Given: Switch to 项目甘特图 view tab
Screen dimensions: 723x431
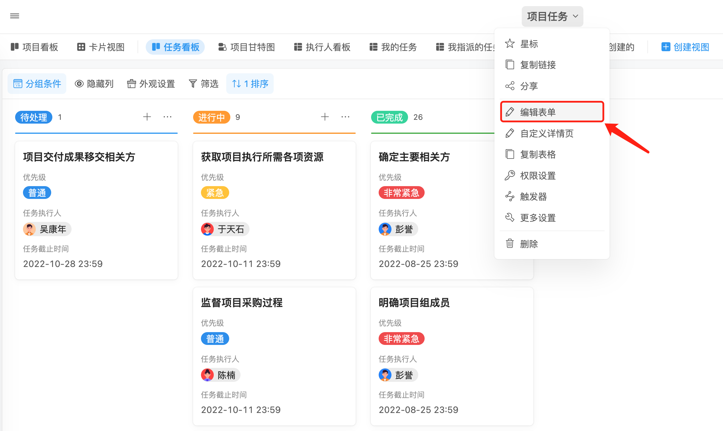Looking at the screenshot, I should 247,47.
